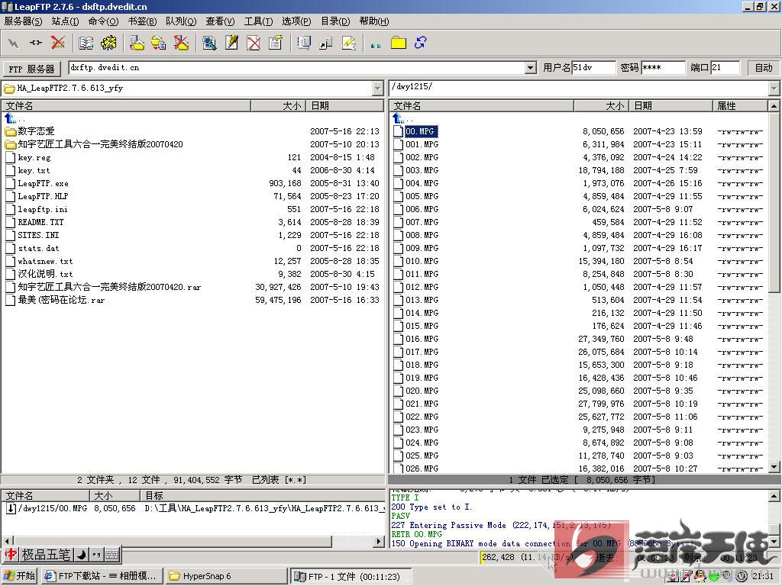Click the lightning bolt connect icon
782x586 pixels.
pos(14,43)
